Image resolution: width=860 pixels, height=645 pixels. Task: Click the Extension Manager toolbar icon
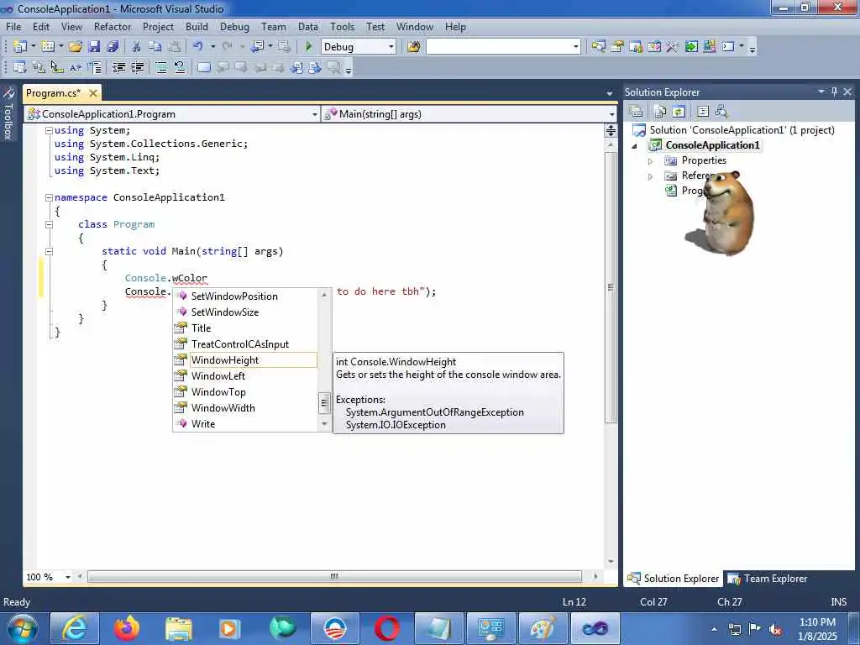pyautogui.click(x=709, y=47)
